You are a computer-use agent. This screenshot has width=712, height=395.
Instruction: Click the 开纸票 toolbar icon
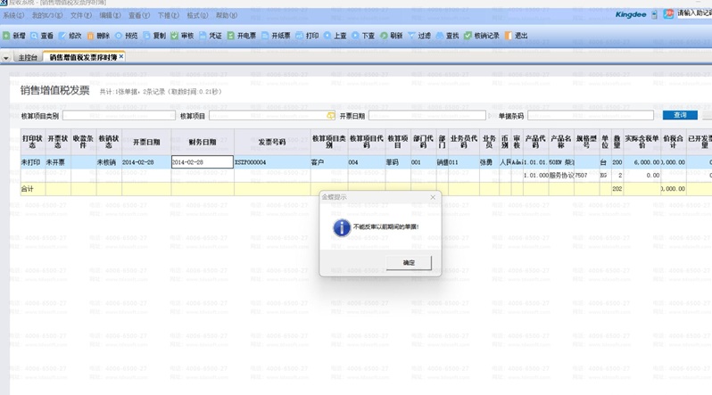coord(265,36)
